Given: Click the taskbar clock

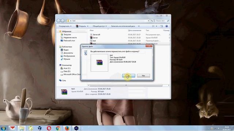Looking at the screenshot, I should tap(227, 128).
